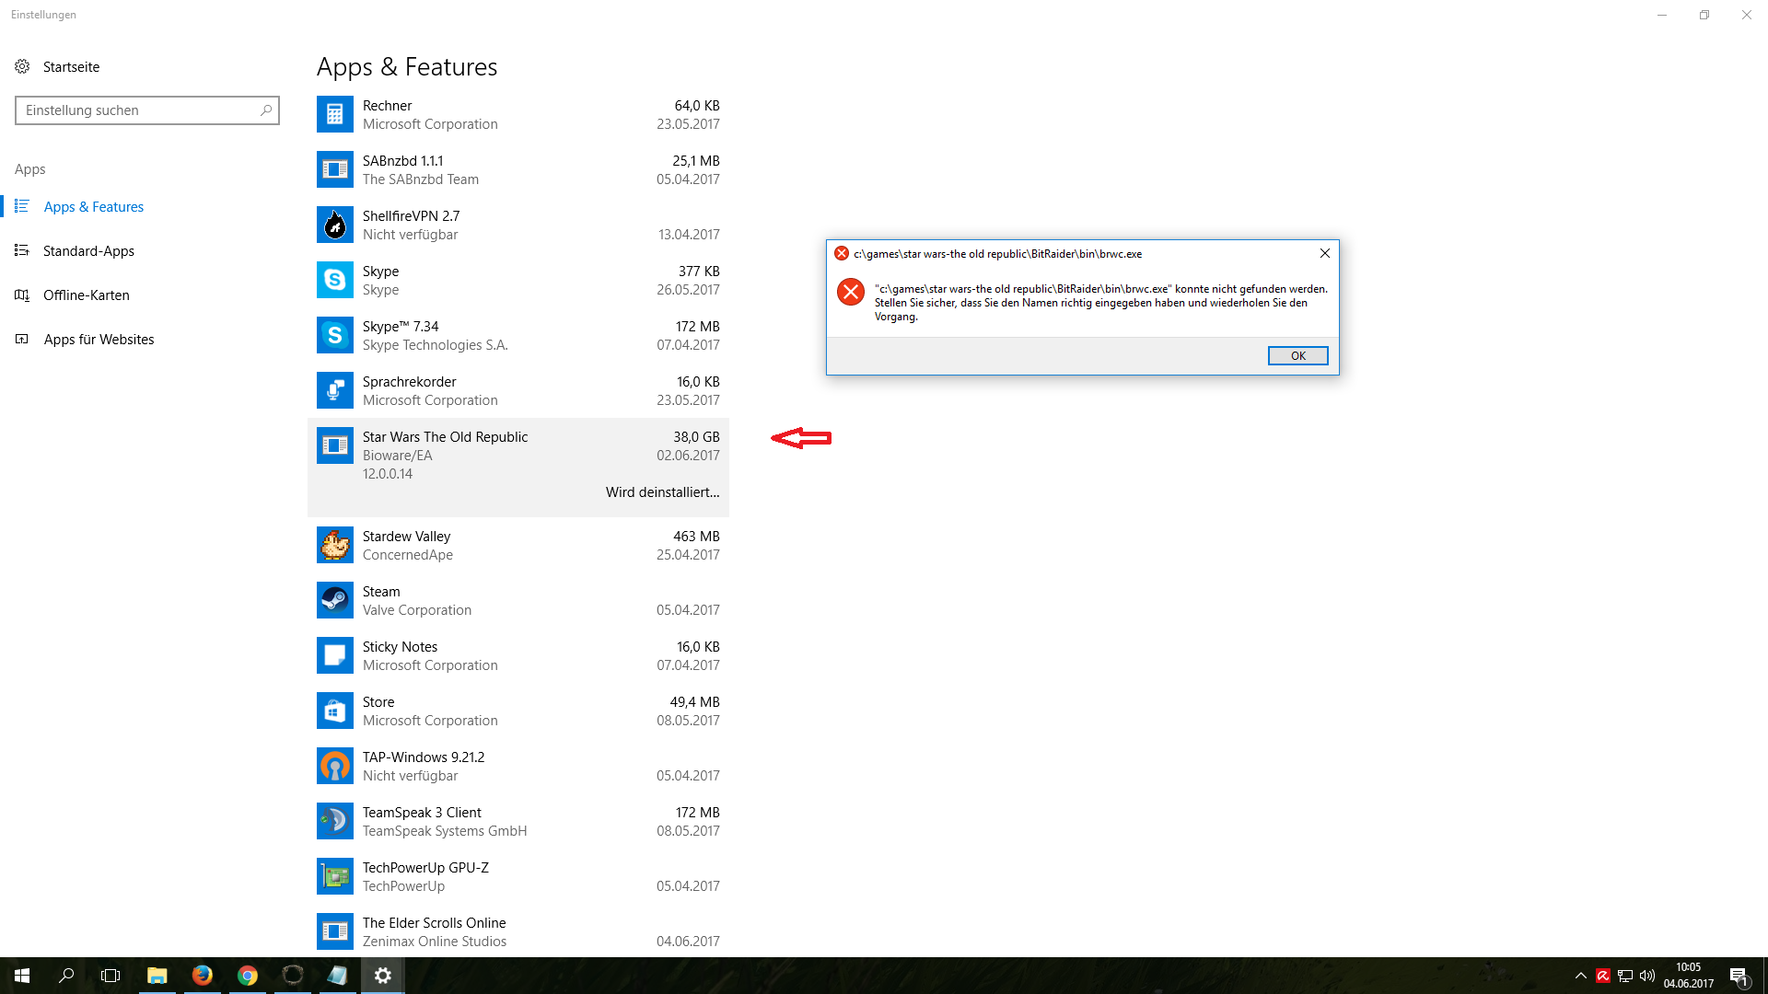This screenshot has height=994, width=1768.
Task: Click the notepad-like taskbar app icon
Action: pyautogui.click(x=338, y=976)
